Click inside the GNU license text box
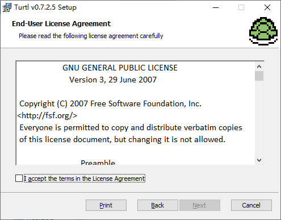 click(136, 113)
